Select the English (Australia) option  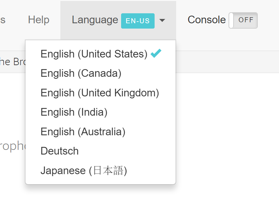click(x=83, y=132)
